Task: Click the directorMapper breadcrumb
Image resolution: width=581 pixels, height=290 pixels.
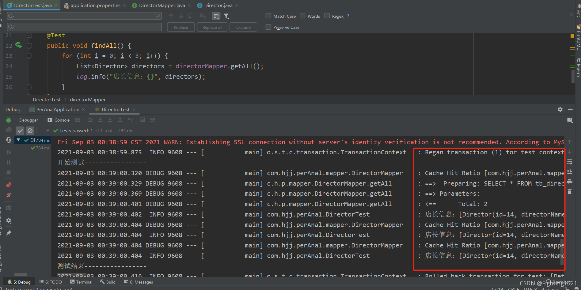Action: point(88,100)
